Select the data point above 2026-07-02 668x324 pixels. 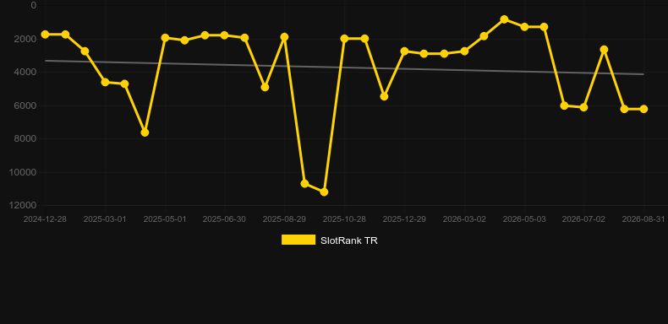point(583,107)
